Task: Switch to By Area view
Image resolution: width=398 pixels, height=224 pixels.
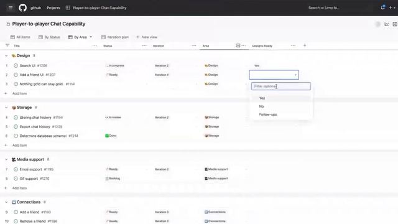Action: click(77, 37)
